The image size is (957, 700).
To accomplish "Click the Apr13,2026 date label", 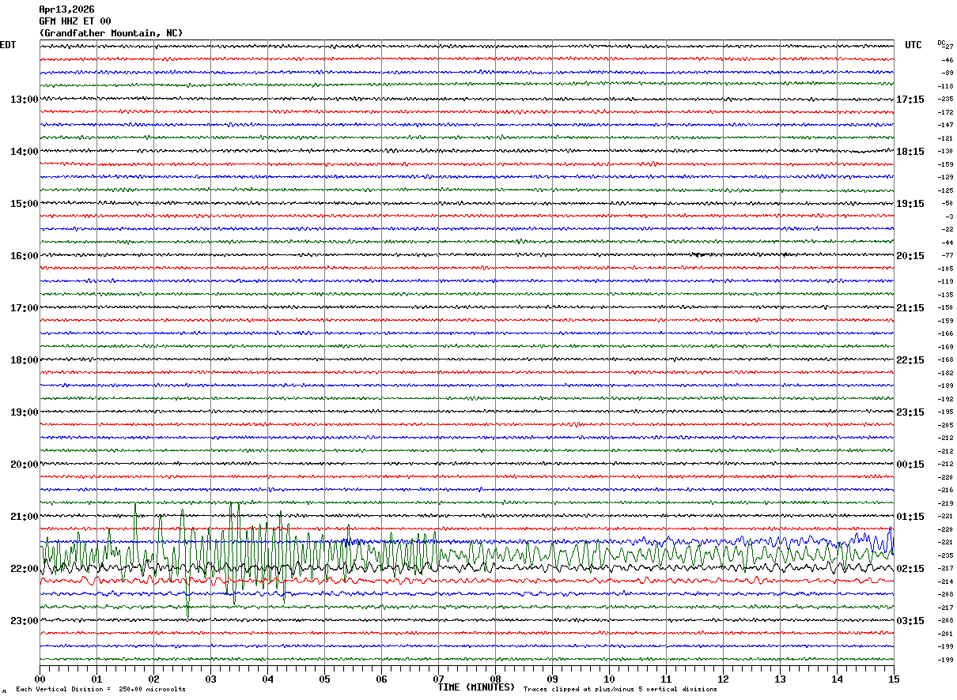I will coord(66,9).
